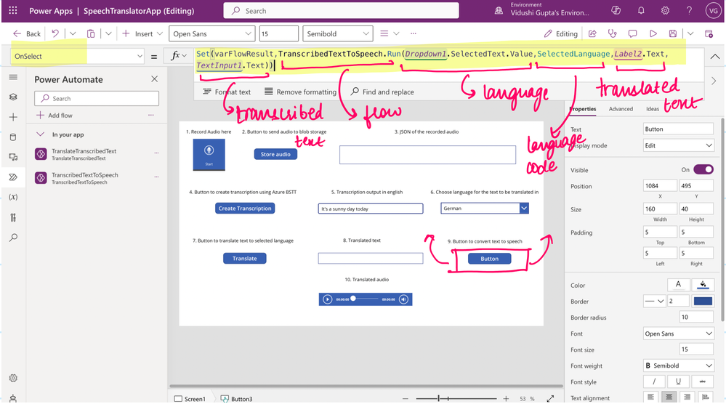This screenshot has height=404, width=726.
Task: Open the Search magnifier in left rail
Action: point(13,238)
